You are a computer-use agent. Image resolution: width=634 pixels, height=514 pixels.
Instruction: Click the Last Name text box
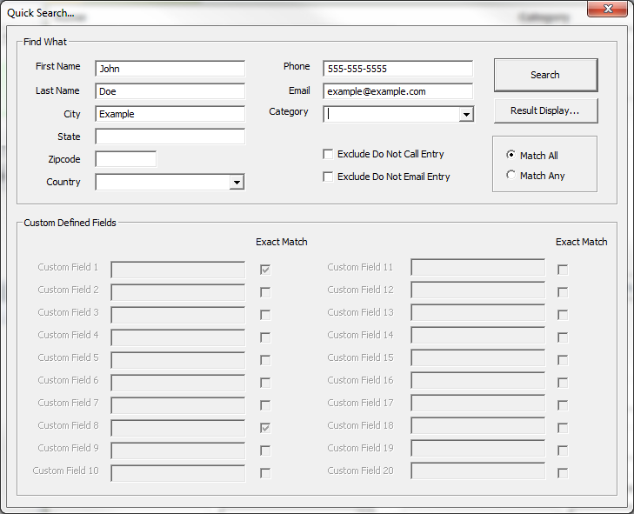tap(170, 91)
